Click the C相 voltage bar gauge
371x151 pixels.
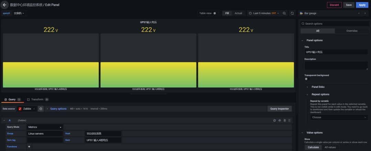[x=246, y=60]
